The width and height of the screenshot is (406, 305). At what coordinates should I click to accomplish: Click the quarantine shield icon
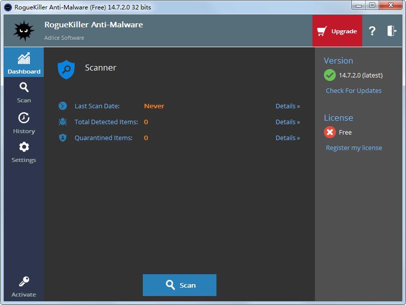pyautogui.click(x=63, y=138)
